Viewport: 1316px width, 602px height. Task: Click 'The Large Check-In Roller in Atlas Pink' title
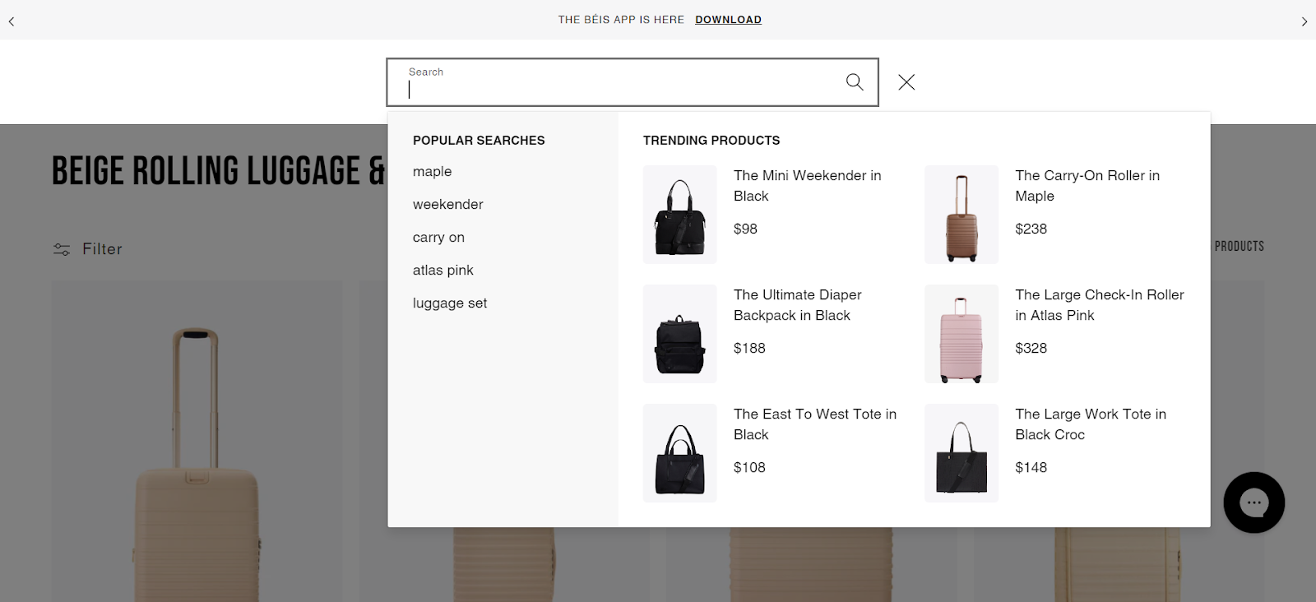[1100, 305]
